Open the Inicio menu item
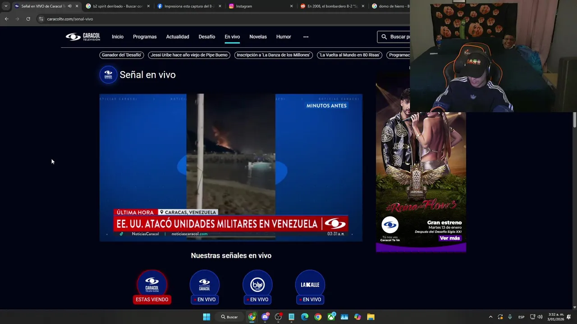 pos(118,37)
